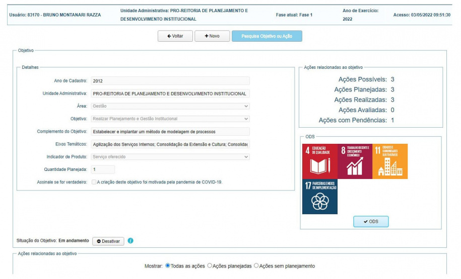
Task: Open ODS 11 Cidades Sustentáveis tile
Action: [x=390, y=161]
